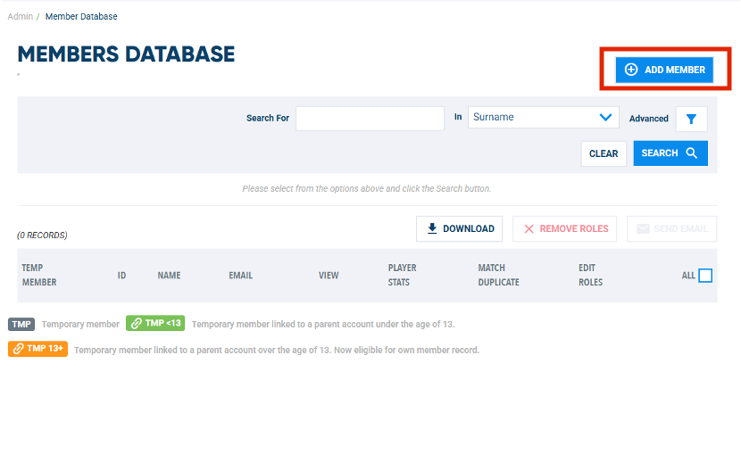
Task: Click the Player Stats column header
Action: pos(402,275)
